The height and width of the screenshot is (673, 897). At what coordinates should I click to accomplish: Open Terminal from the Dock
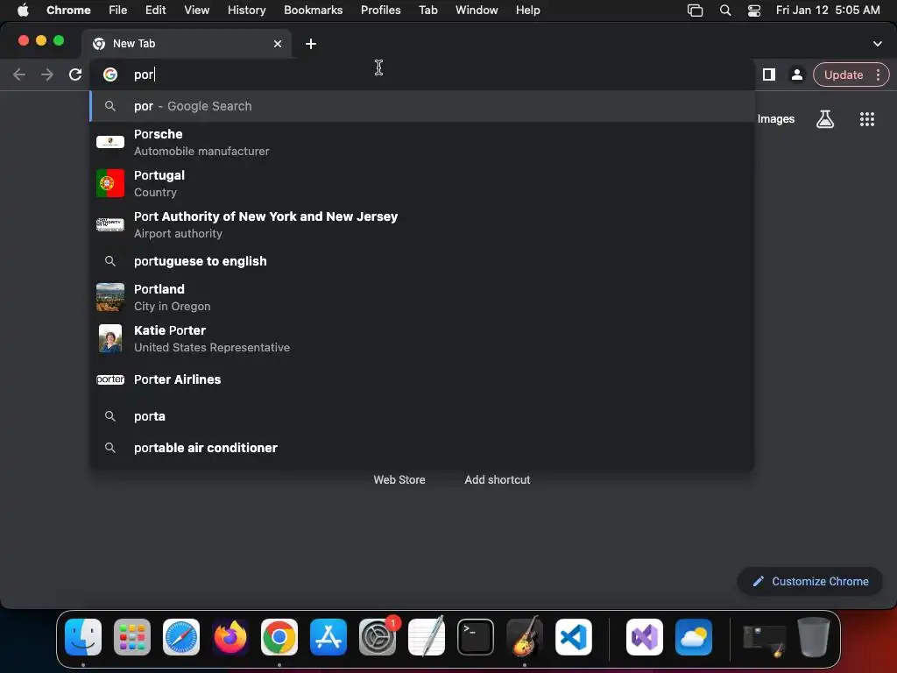click(x=476, y=637)
